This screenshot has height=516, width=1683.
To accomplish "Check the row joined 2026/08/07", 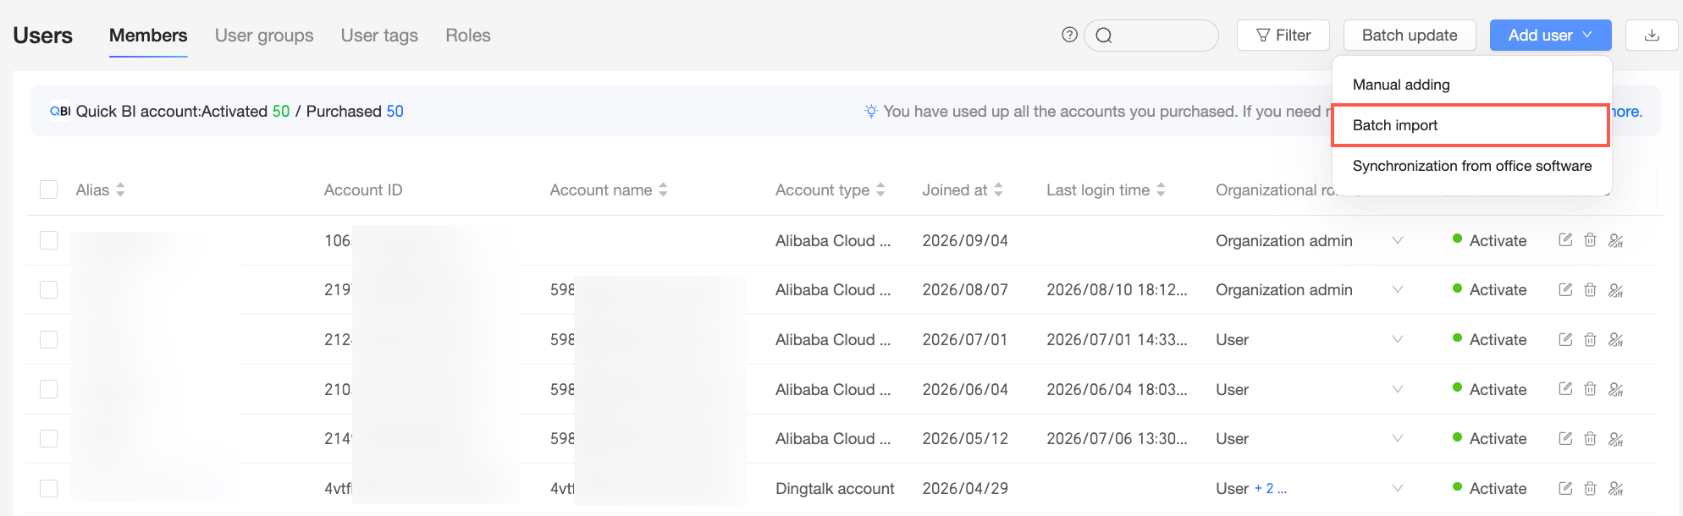I will [49, 289].
